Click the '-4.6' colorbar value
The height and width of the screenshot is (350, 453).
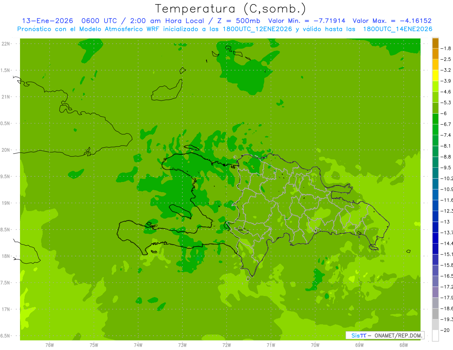pyautogui.click(x=447, y=92)
